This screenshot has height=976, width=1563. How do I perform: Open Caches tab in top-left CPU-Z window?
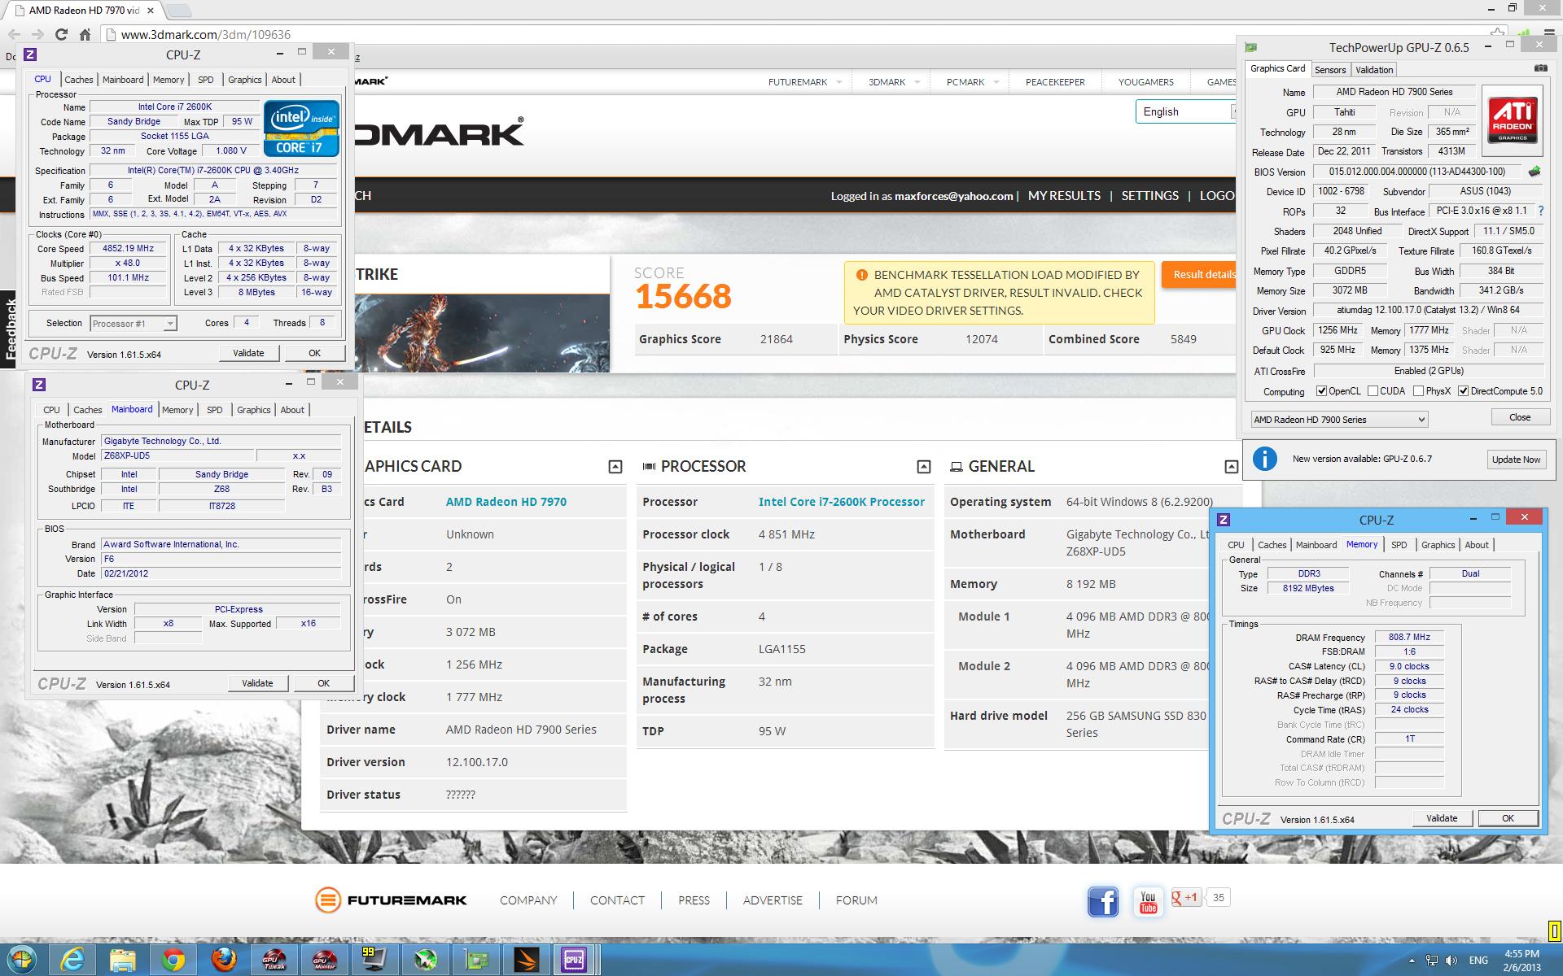point(79,80)
